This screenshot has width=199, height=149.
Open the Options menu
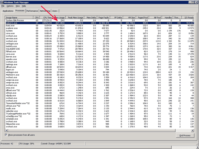coord(10,6)
